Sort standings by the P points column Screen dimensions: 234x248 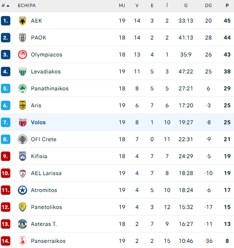[x=227, y=5]
